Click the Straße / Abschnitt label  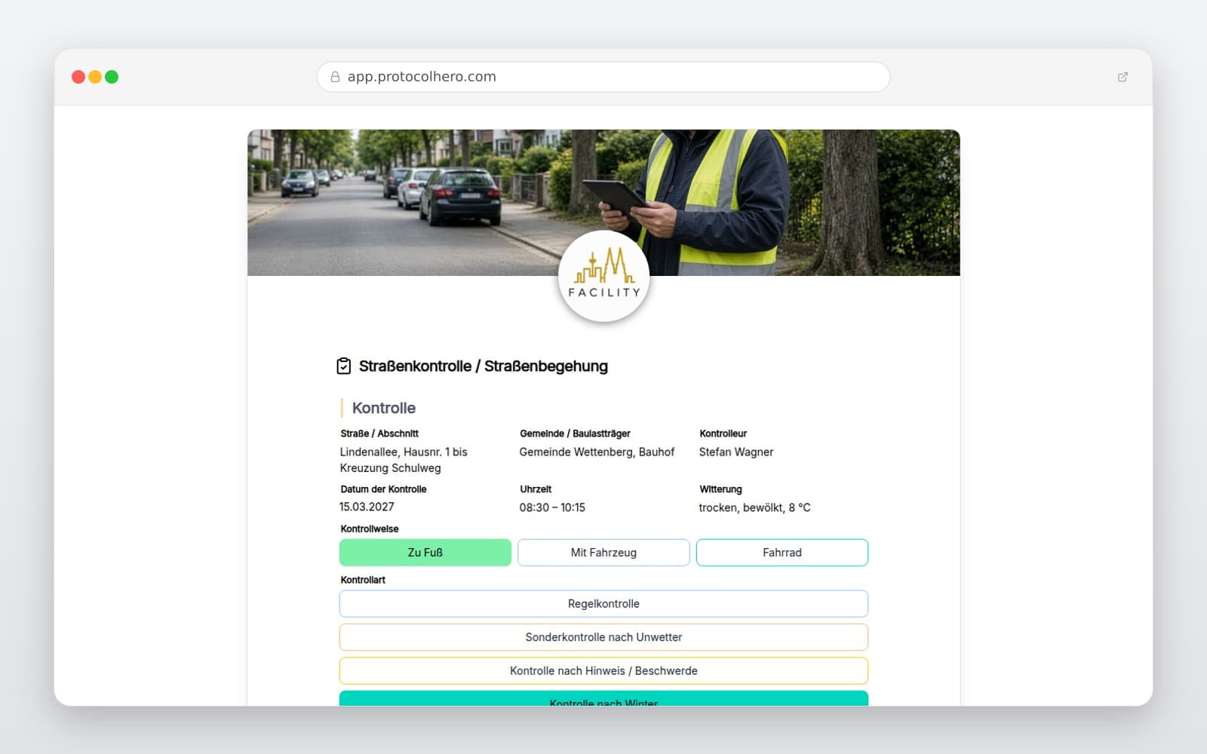(379, 434)
